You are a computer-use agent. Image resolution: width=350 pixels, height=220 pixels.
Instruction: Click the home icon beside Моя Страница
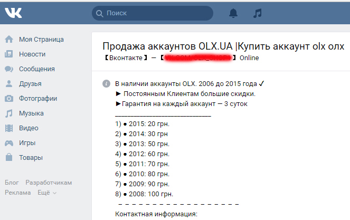pos(9,39)
